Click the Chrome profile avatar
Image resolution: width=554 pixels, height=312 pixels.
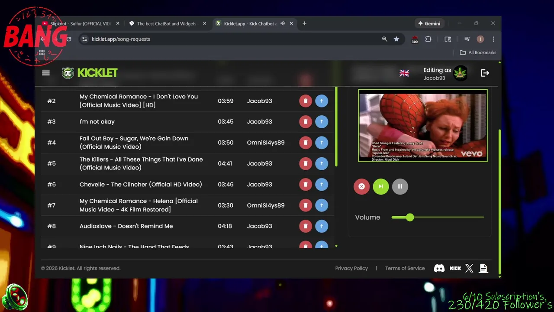point(480,39)
